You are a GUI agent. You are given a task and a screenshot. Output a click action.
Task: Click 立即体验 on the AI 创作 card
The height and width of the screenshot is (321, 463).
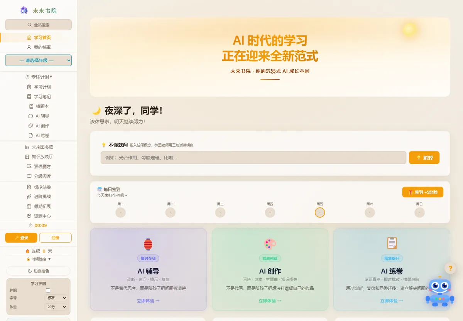point(270,301)
